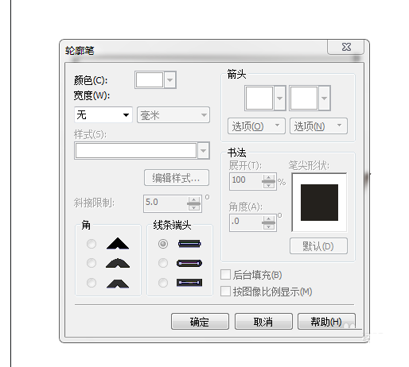Click the 斜接限制 spinner arrows

(194, 203)
